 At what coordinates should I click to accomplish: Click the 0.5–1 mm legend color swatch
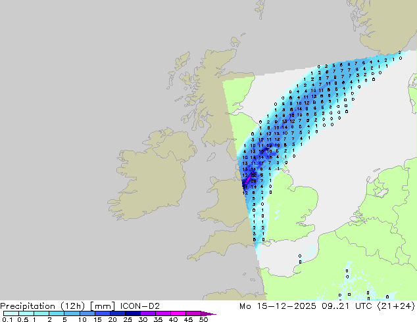click(26, 313)
